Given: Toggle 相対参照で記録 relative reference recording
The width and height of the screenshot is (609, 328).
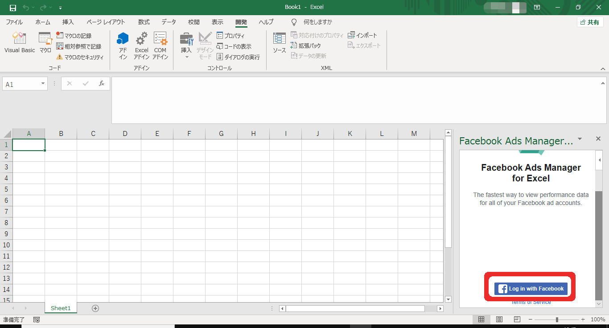Looking at the screenshot, I should (x=79, y=46).
